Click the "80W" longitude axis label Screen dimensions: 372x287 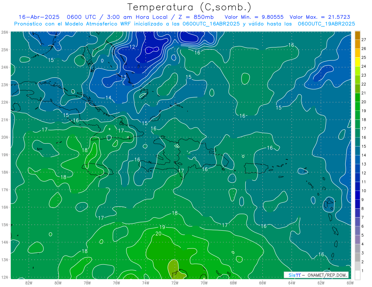click(x=58, y=283)
